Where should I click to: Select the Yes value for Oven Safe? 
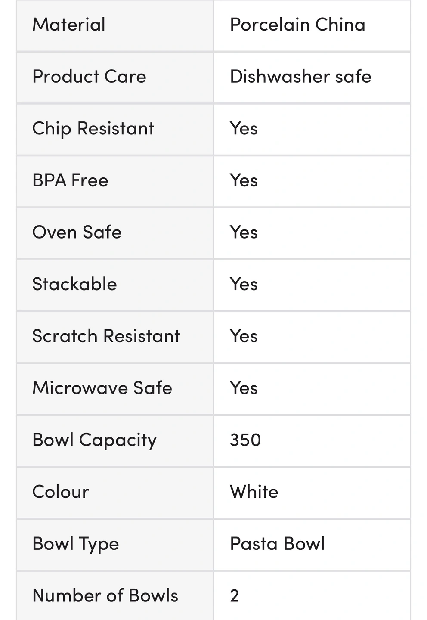tap(244, 232)
